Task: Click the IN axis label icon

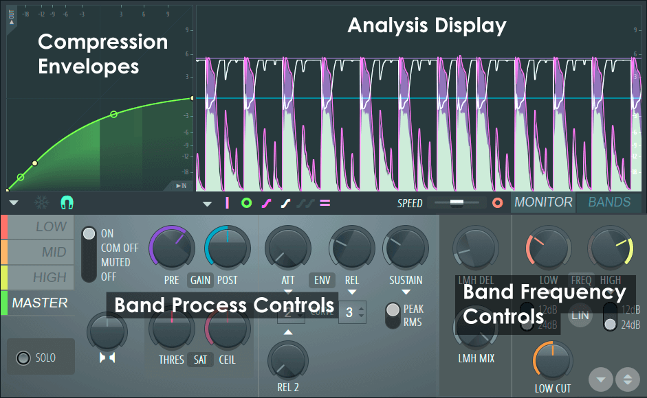Action: (x=181, y=186)
